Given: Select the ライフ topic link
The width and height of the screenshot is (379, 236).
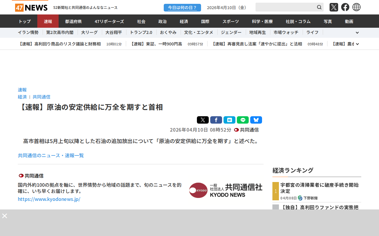Looking at the screenshot, I should (312, 32).
